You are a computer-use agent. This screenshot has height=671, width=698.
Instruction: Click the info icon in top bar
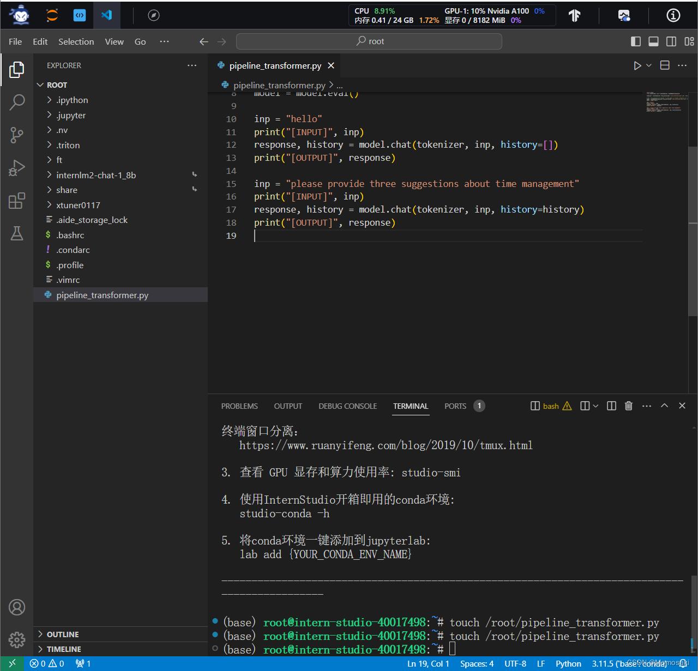click(673, 15)
